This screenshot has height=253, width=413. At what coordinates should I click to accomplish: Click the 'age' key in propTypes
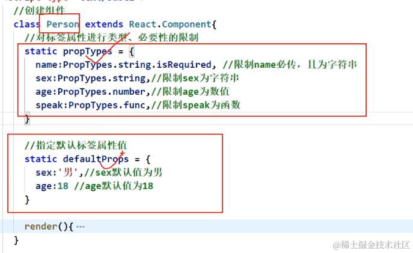43,92
